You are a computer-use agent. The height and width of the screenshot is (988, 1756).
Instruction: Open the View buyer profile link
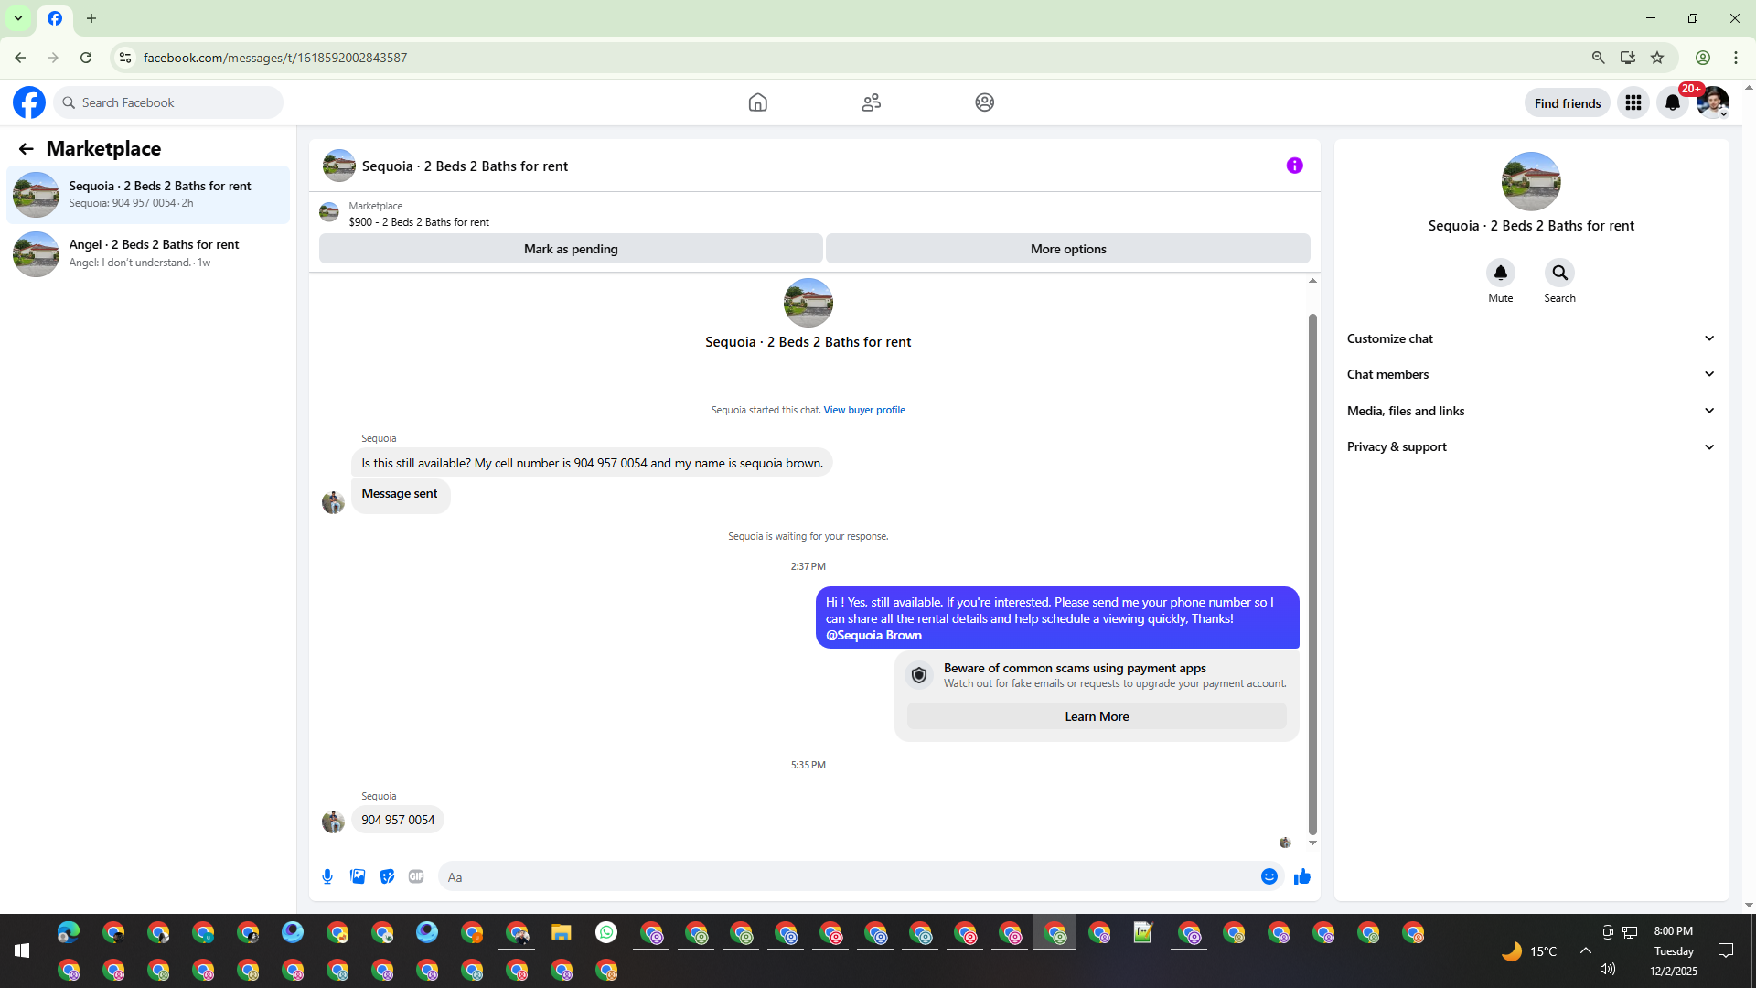pyautogui.click(x=863, y=410)
